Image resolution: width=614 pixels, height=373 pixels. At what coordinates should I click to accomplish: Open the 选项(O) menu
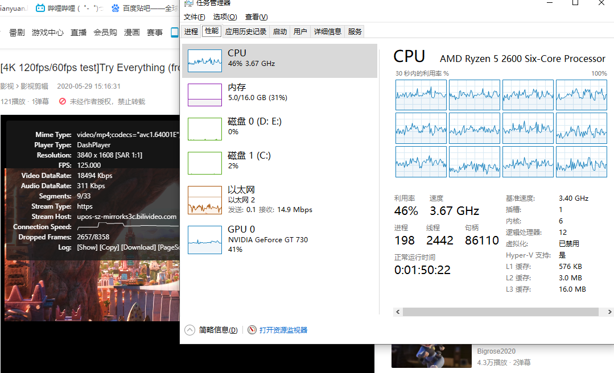pyautogui.click(x=225, y=17)
